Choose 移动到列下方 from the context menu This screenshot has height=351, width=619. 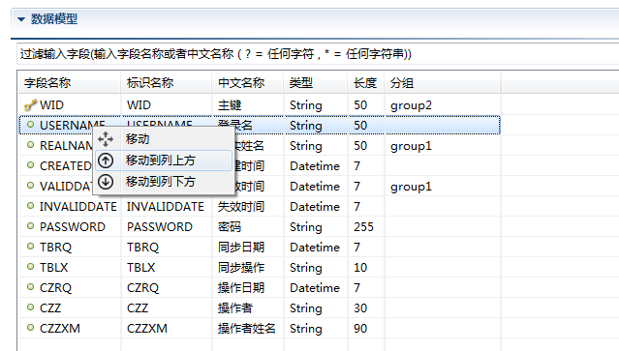click(164, 182)
